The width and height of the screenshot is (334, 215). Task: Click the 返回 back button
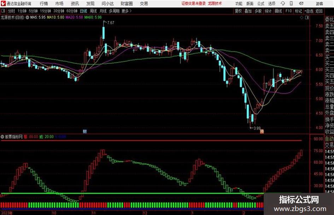coord(319,11)
